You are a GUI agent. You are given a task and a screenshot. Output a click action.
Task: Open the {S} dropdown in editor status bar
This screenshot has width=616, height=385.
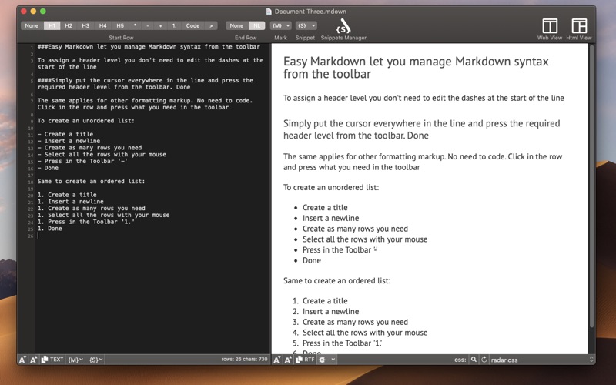(x=95, y=360)
